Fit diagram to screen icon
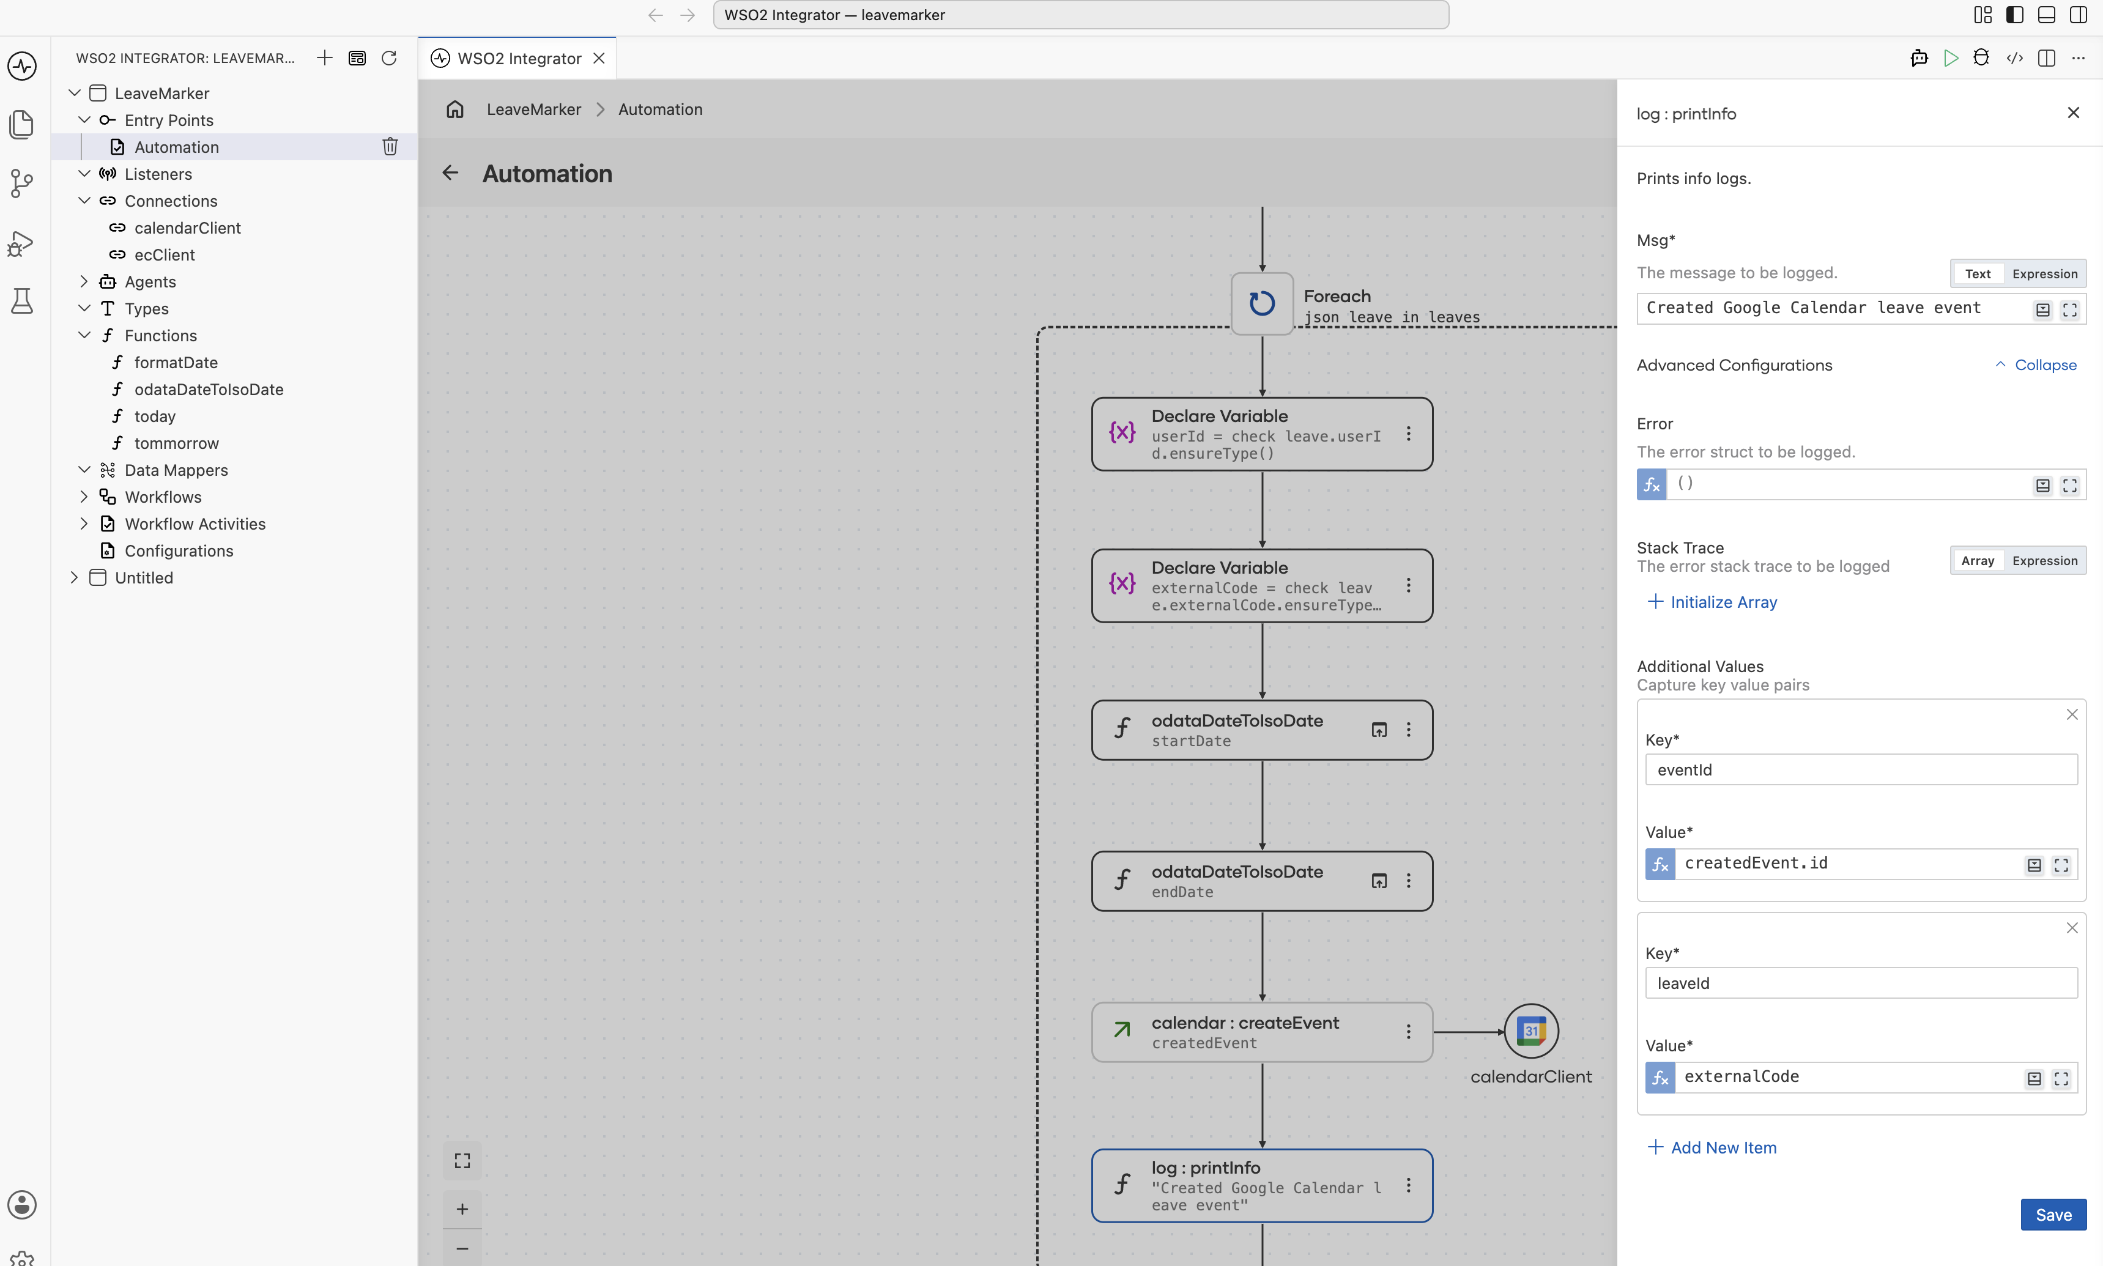2103x1266 pixels. (462, 1160)
